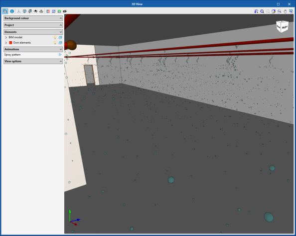This screenshot has width=296, height=236.
Task: Click the walk-around navigation toolbar icon
Action: tap(41, 11)
